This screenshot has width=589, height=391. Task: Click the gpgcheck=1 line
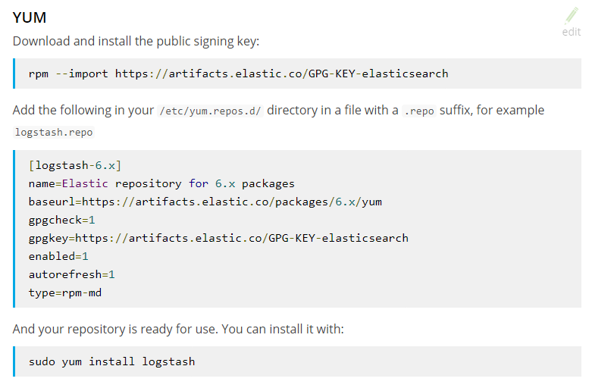pos(62,220)
